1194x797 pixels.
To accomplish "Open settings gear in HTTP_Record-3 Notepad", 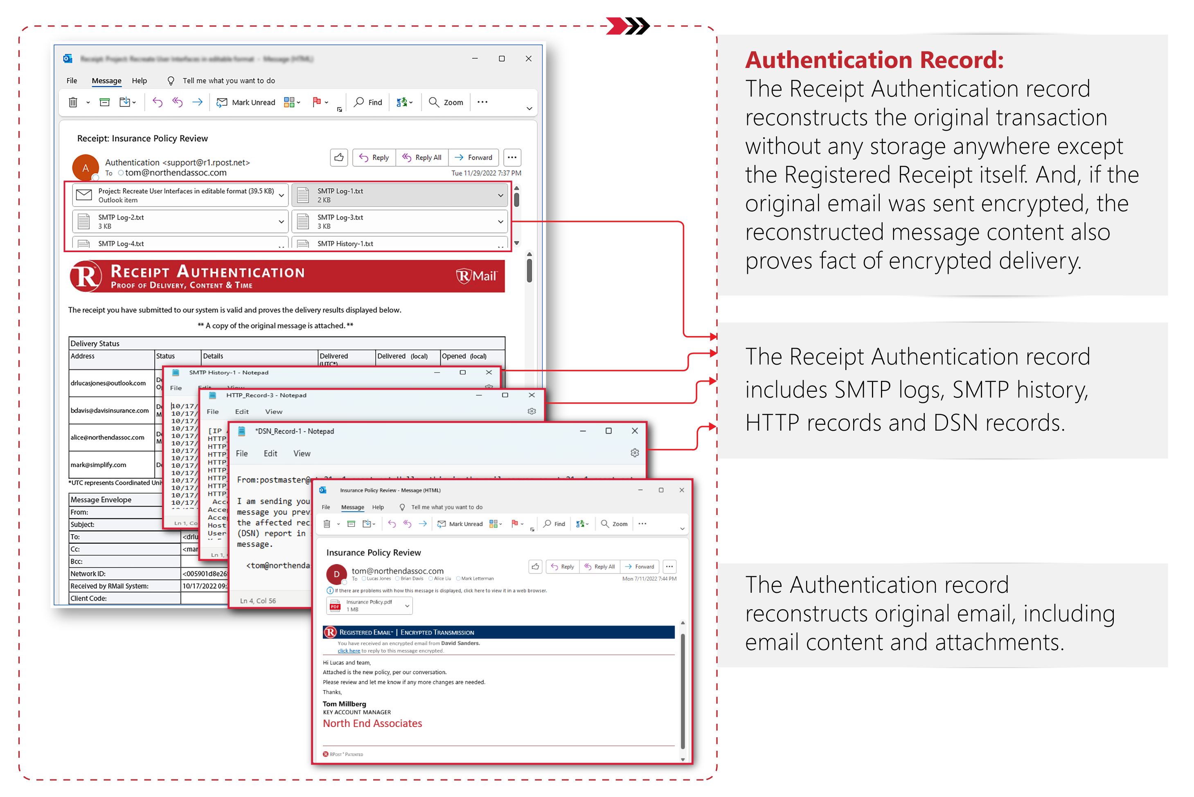I will pos(532,411).
